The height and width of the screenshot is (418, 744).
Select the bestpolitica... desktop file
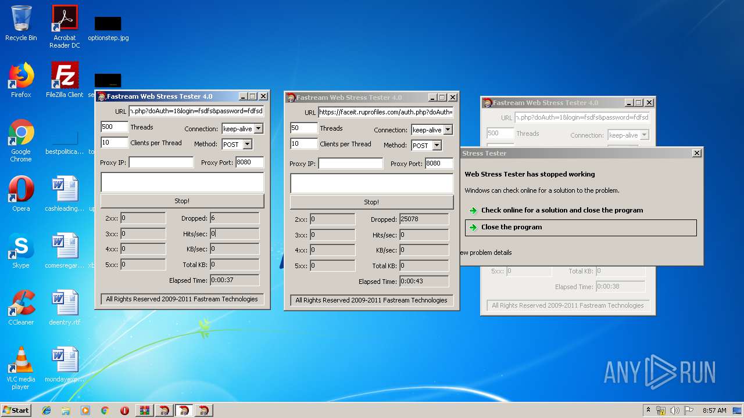tap(65, 143)
